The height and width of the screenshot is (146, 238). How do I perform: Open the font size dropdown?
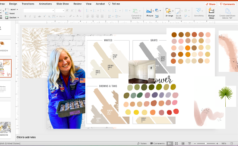[x=63, y=10]
